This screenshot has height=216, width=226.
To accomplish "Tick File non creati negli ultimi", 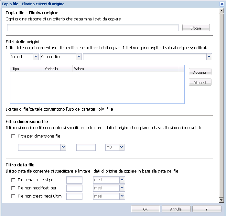I will (13, 196).
